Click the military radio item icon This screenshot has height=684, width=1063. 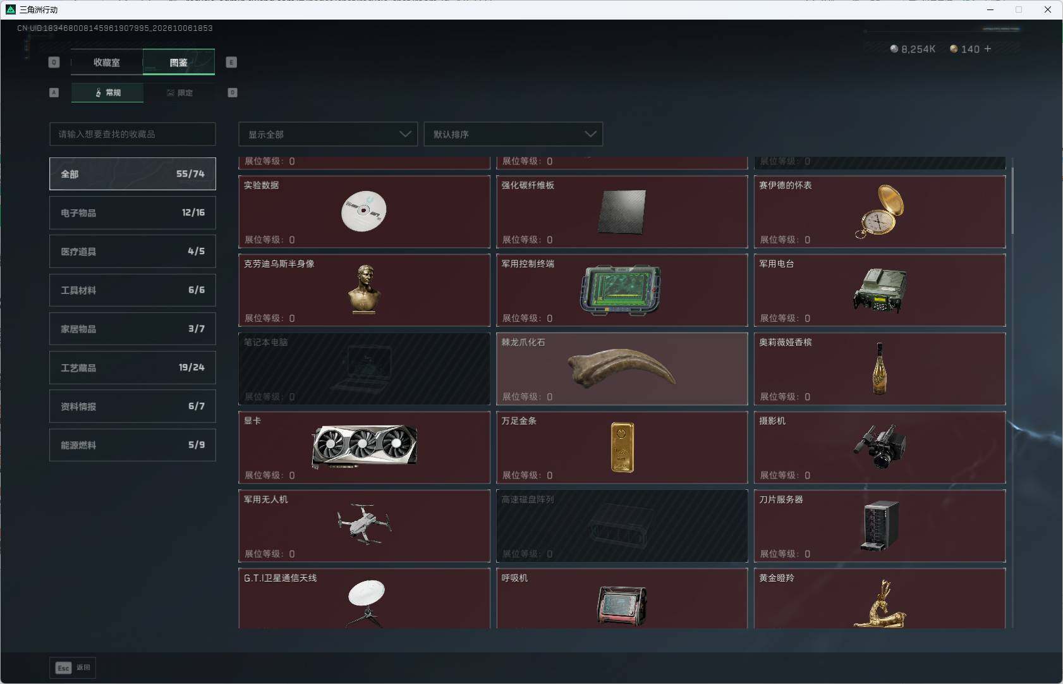tap(880, 290)
